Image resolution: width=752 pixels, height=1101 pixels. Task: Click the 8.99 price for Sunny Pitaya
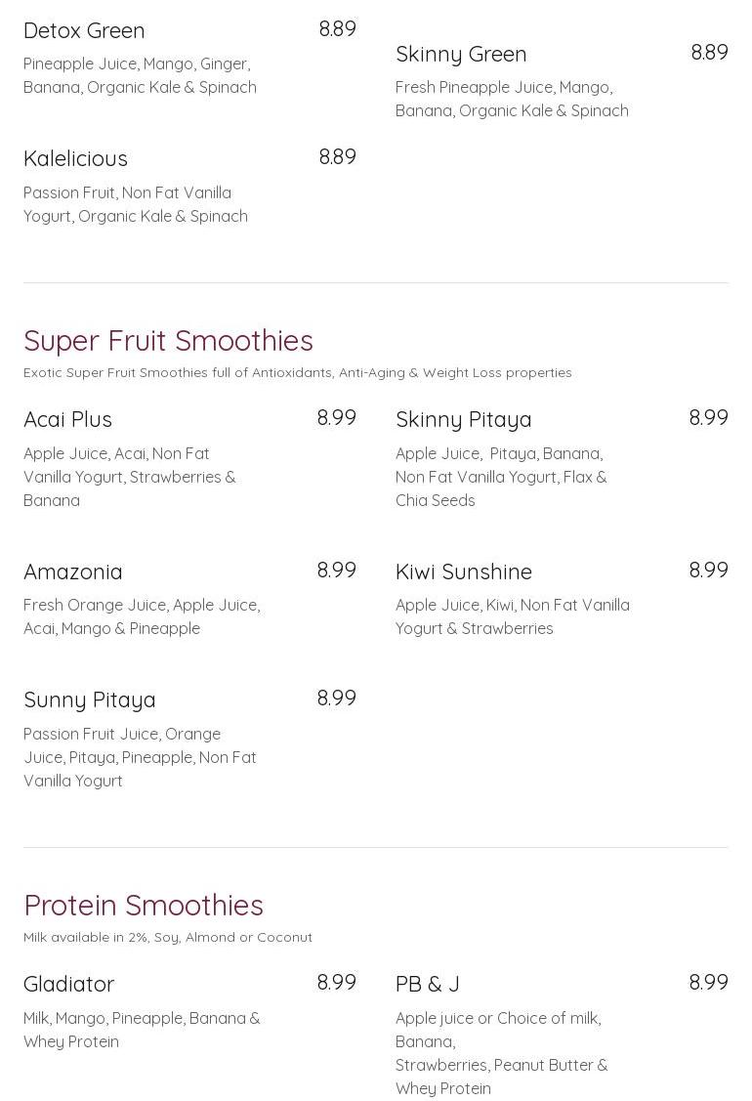[x=336, y=699]
